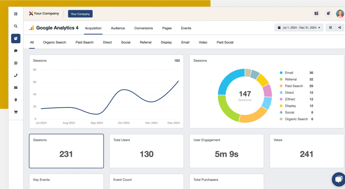The width and height of the screenshot is (345, 189).
Task: Select the pie chart reports icon
Action: [15, 39]
